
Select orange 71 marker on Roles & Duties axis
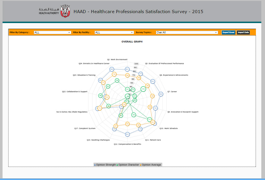(x=99, y=108)
